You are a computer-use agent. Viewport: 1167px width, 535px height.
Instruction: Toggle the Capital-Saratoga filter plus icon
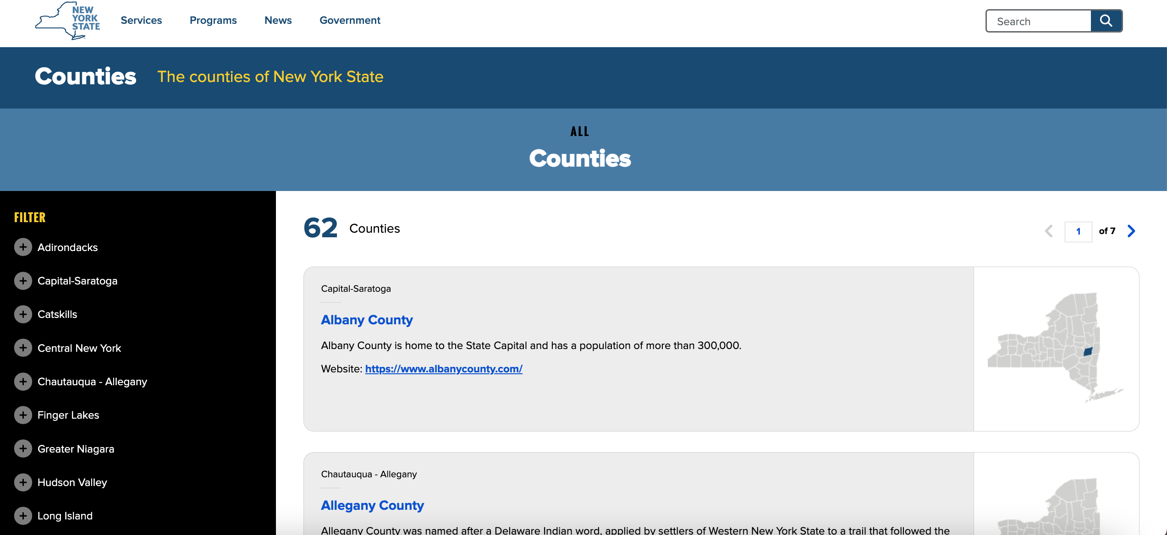[23, 281]
